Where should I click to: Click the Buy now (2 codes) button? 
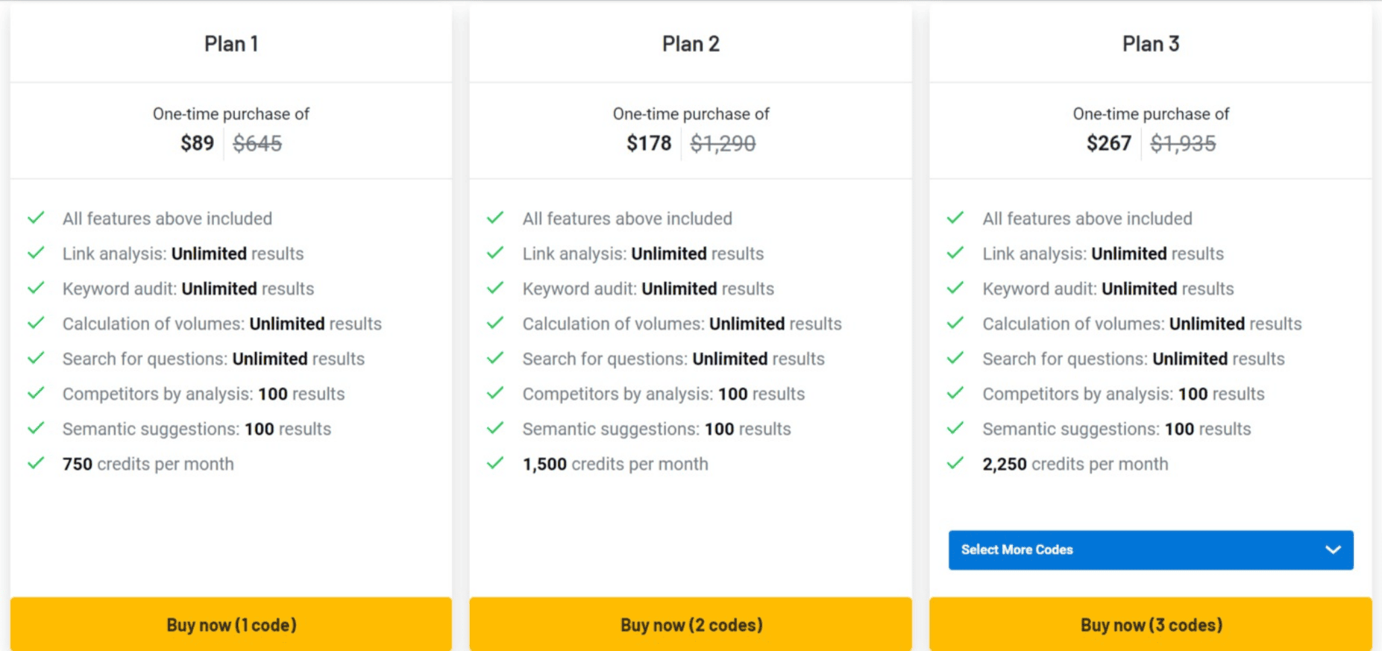690,624
